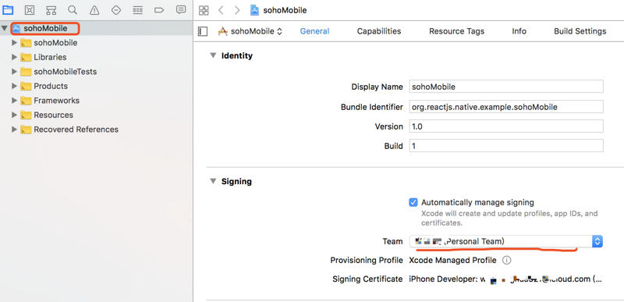Click the Display Name field
Viewport: 624px width, 302px height.
click(x=506, y=87)
